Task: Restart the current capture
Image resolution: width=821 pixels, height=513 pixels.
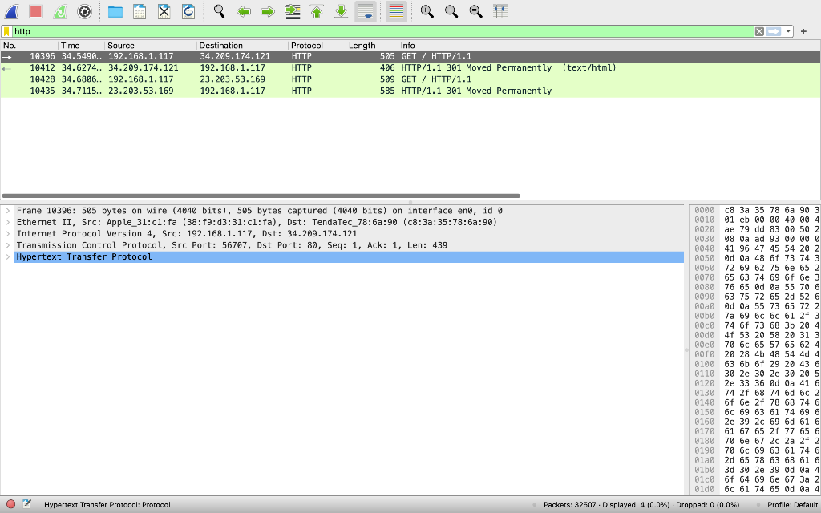Action: 60,11
